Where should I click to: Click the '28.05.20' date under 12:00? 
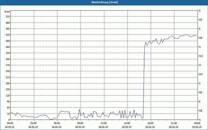coord(103,127)
